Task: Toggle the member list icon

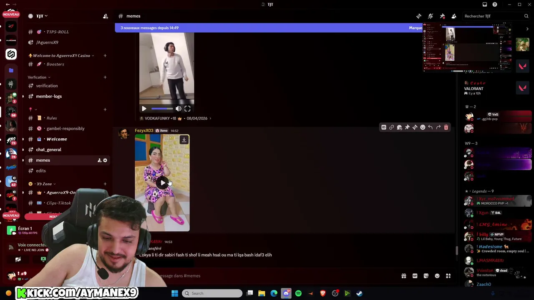Action: pyautogui.click(x=454, y=16)
